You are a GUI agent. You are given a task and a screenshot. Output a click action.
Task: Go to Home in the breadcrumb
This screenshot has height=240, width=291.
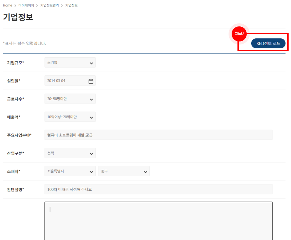(8, 5)
